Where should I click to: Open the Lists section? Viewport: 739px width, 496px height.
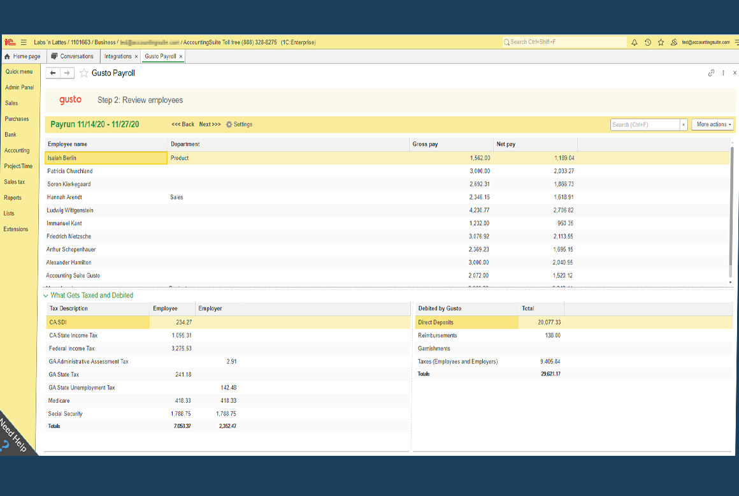pos(8,214)
